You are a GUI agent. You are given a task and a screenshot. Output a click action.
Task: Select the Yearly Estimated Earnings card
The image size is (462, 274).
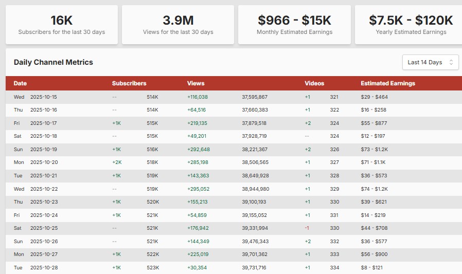[411, 25]
